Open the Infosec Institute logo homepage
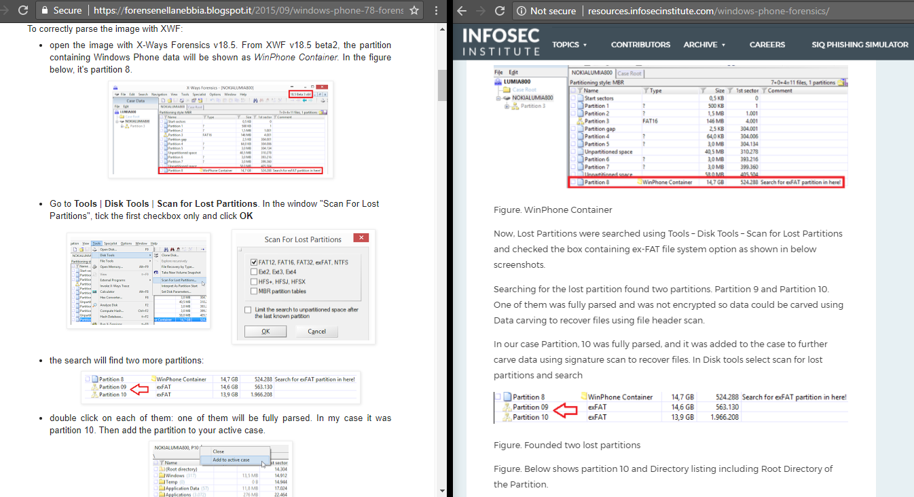The height and width of the screenshot is (497, 914). click(x=501, y=42)
